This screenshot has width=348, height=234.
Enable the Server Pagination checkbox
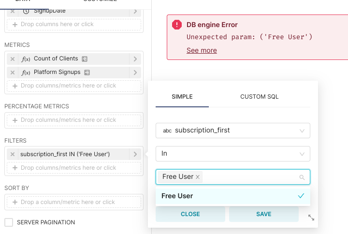pos(9,222)
